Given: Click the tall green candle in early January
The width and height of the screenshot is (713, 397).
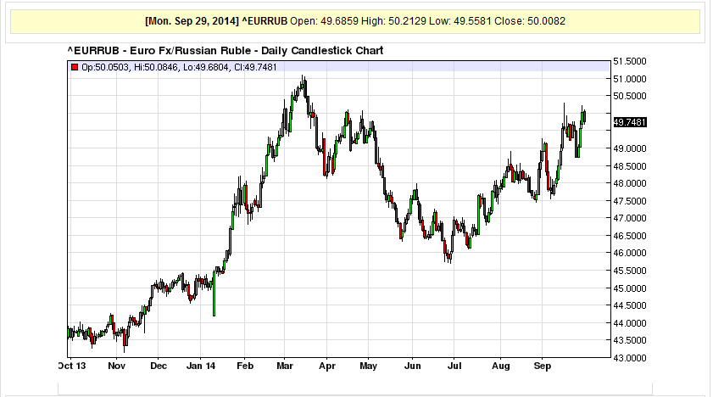Looking at the screenshot, I should tap(214, 296).
